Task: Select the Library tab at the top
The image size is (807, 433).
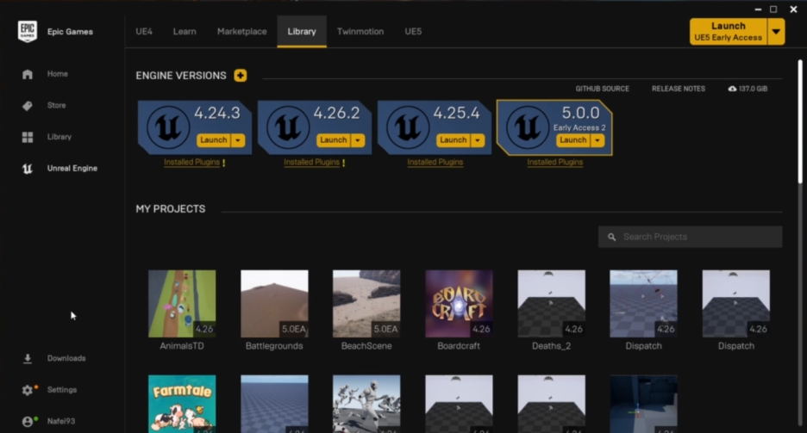Action: 302,31
